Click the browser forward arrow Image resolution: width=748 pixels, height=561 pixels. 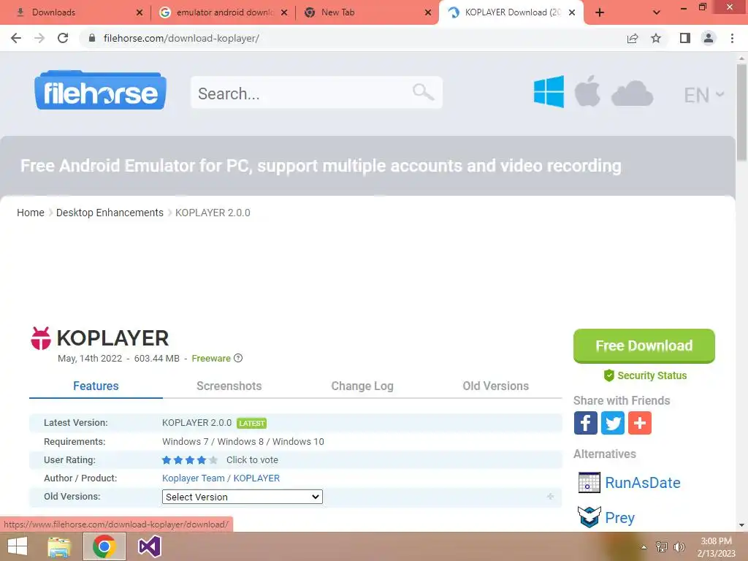tap(39, 38)
